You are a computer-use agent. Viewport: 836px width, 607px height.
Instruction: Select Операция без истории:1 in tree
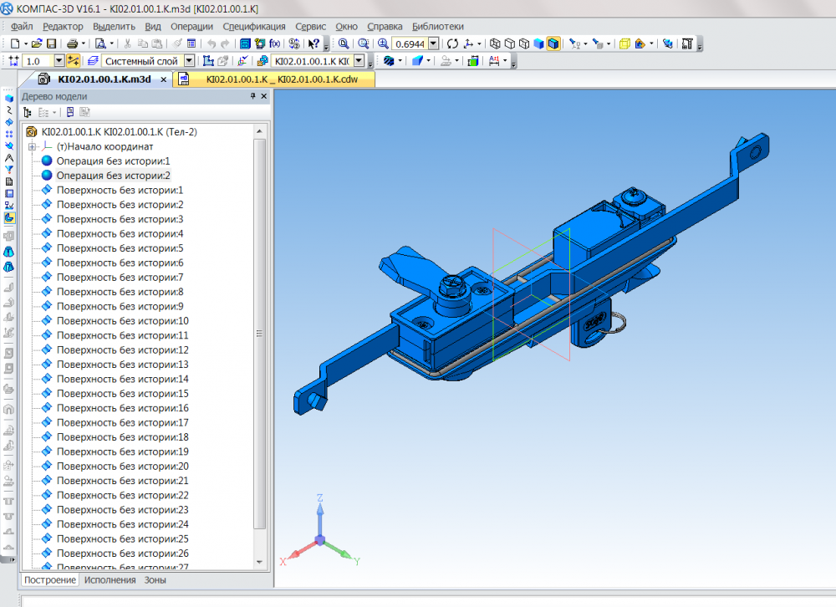pyautogui.click(x=113, y=161)
